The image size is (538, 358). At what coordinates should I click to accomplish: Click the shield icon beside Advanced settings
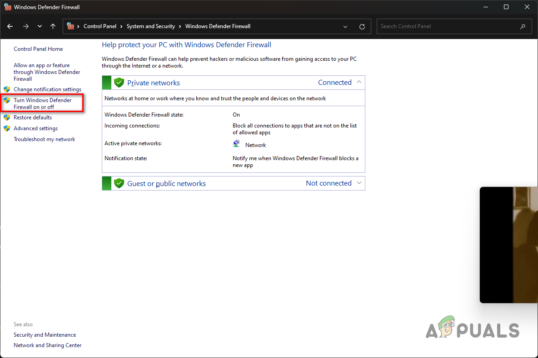tap(7, 128)
